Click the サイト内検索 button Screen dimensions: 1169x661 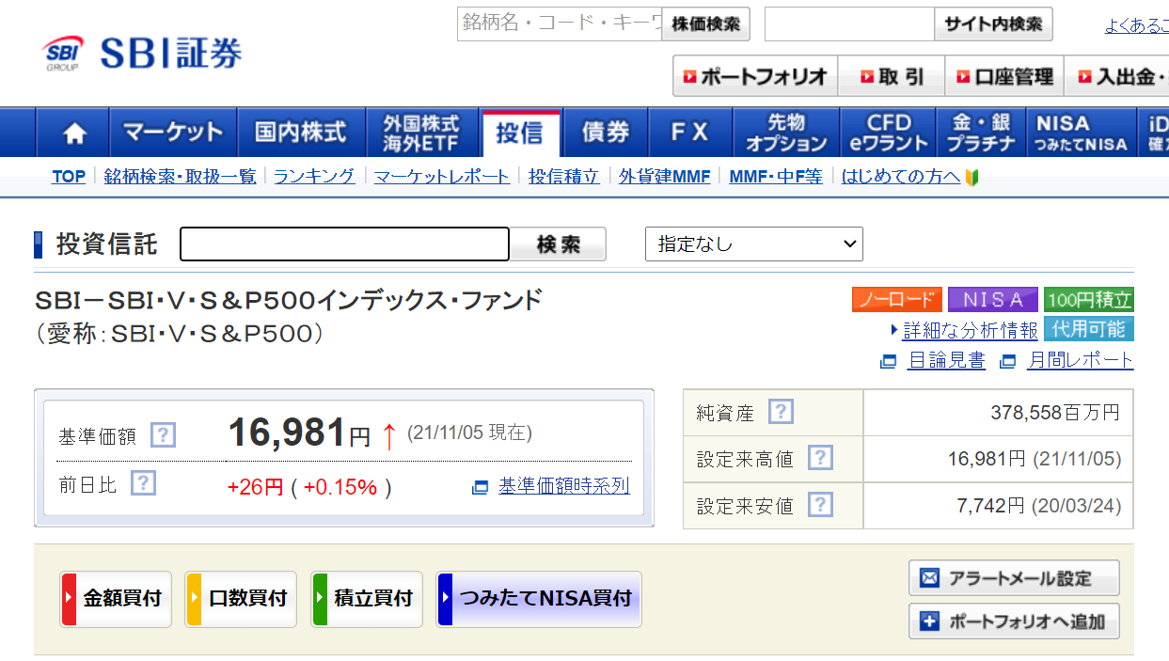click(x=993, y=24)
